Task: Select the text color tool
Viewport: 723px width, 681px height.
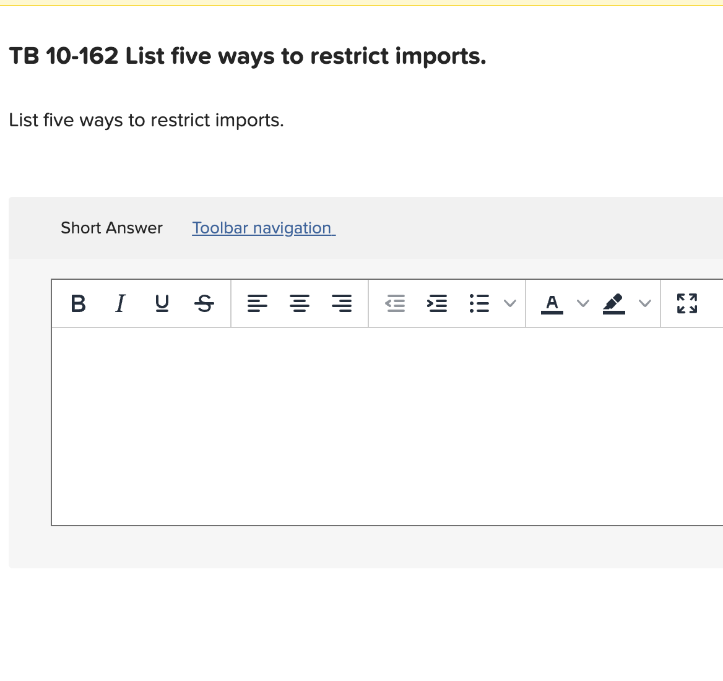Action: click(x=553, y=303)
